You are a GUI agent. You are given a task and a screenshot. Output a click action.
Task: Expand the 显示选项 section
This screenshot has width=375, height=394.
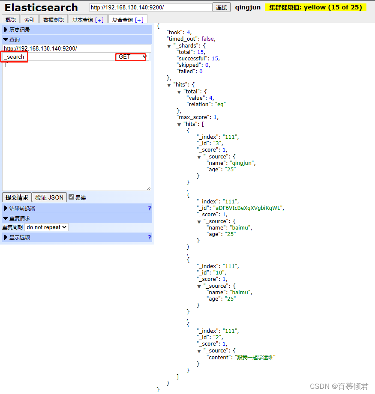(77, 237)
